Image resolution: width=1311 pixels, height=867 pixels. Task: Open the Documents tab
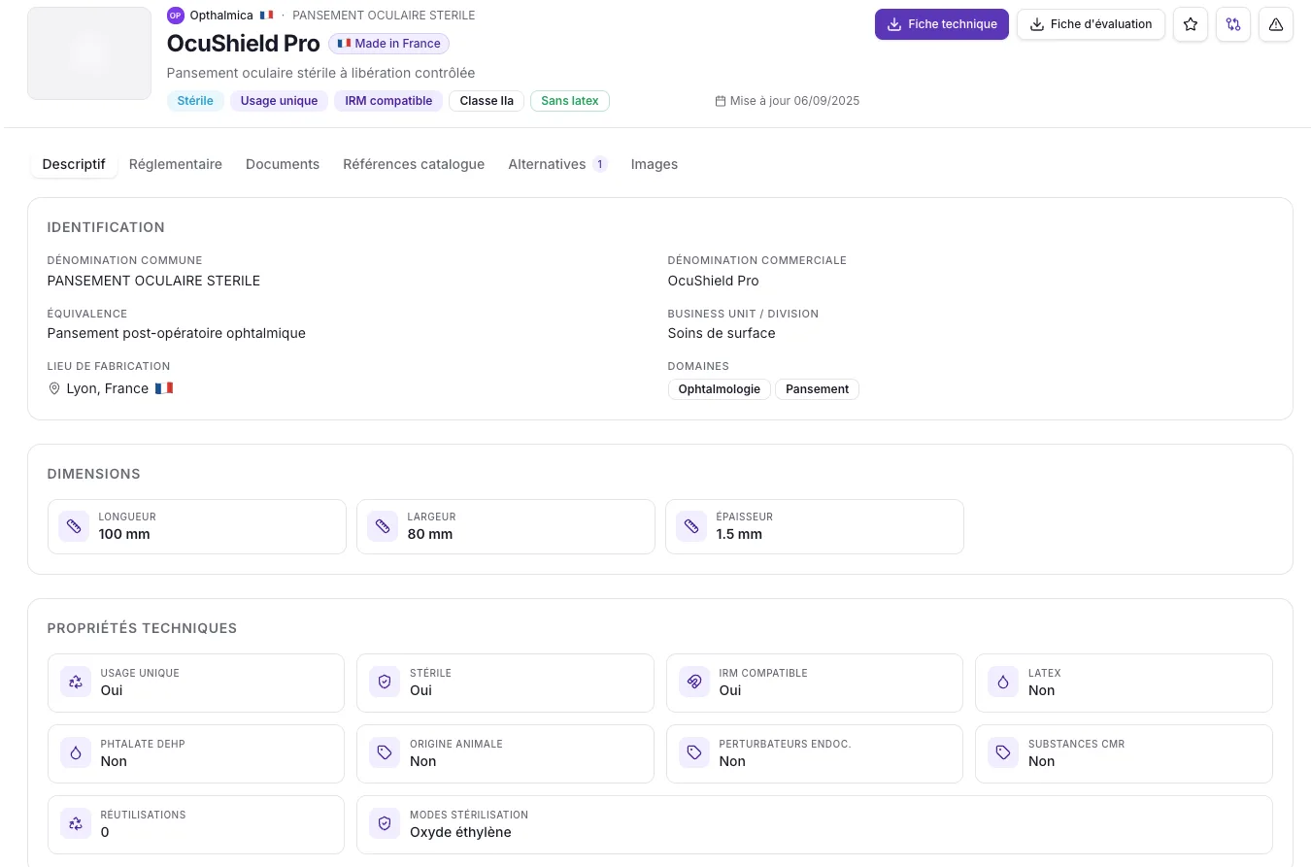coord(283,164)
